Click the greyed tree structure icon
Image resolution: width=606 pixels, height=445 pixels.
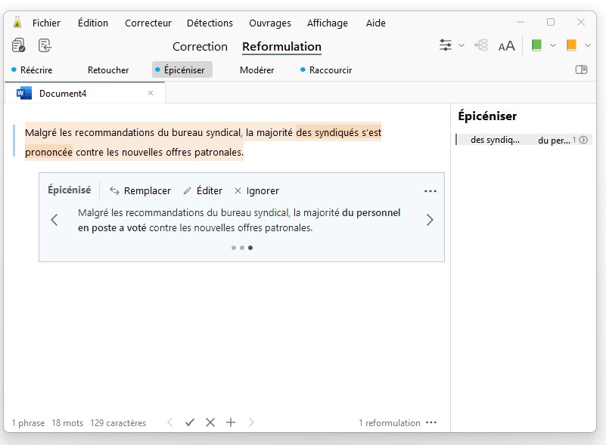click(481, 45)
